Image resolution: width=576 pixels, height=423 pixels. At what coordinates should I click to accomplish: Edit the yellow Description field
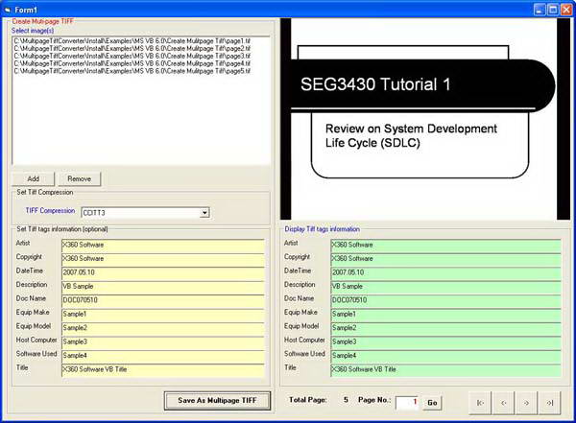pyautogui.click(x=163, y=287)
